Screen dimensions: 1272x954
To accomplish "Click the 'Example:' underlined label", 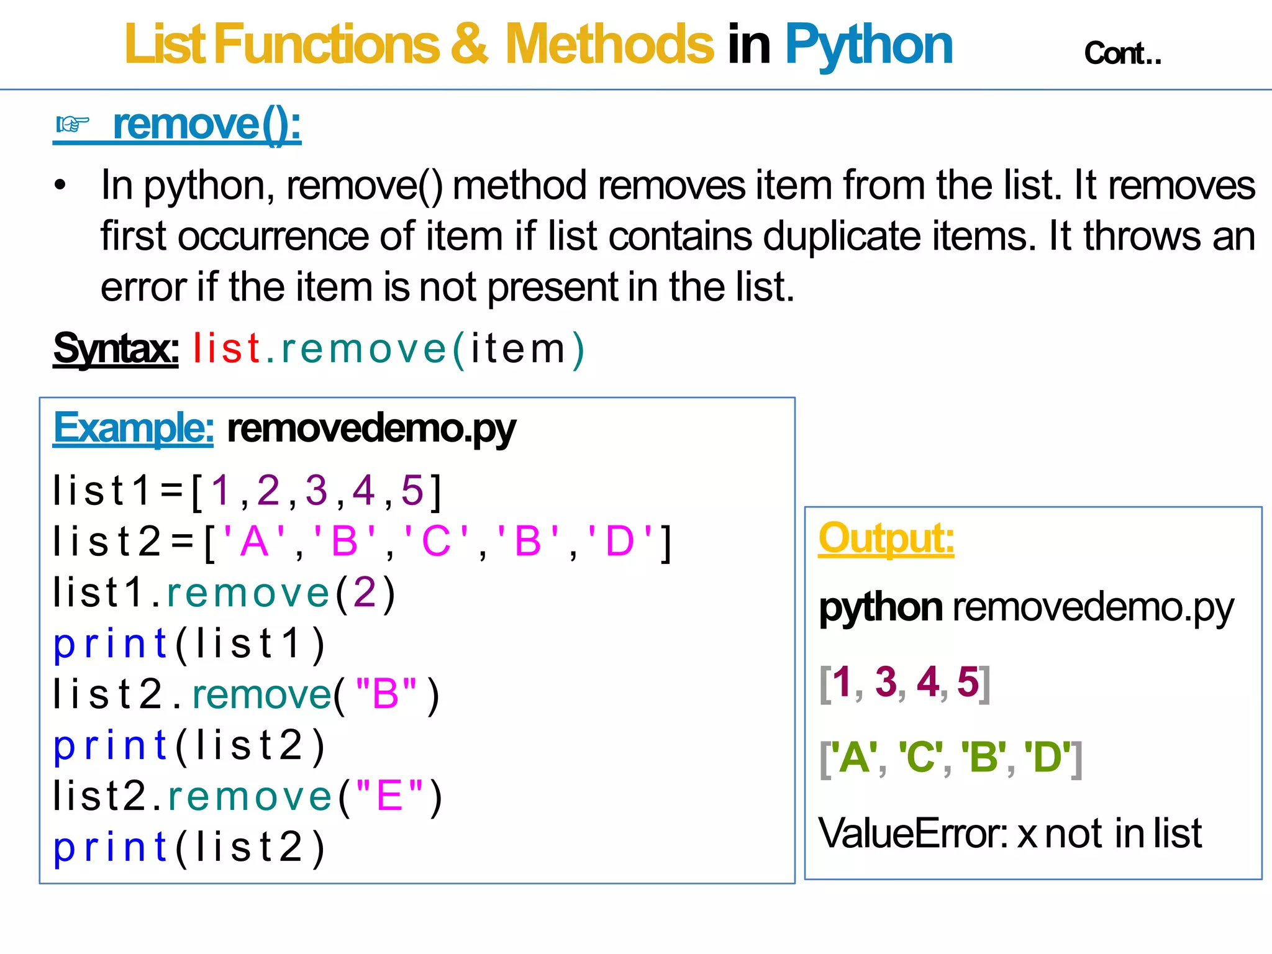I will (x=134, y=428).
